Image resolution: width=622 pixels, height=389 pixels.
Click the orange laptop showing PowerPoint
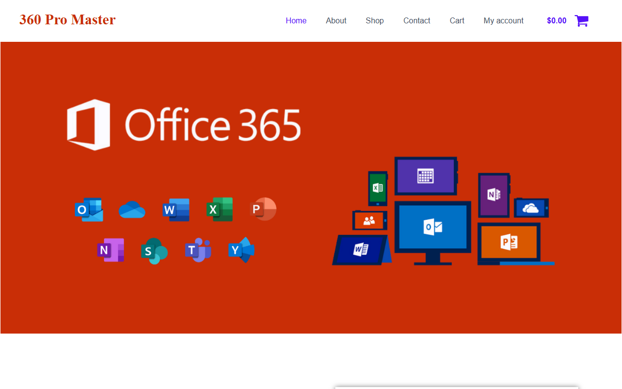point(515,244)
